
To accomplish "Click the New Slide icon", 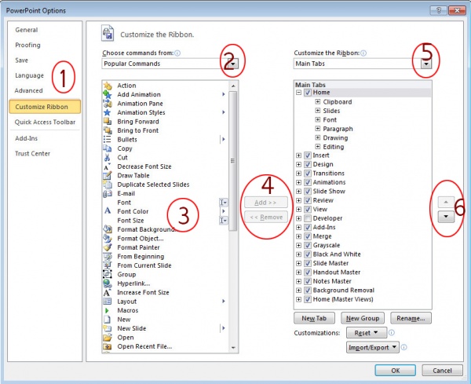I will [x=108, y=328].
